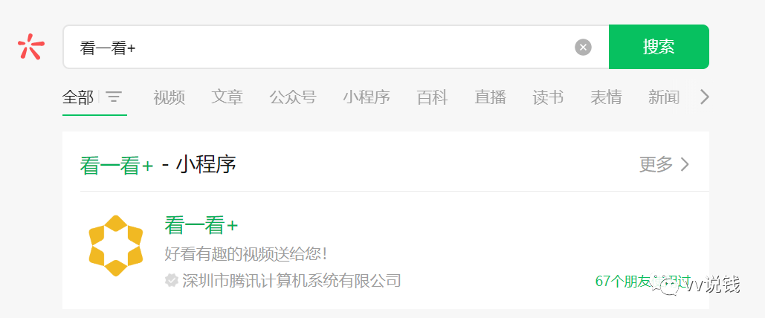Select the 小程序 tab
The width and height of the screenshot is (765, 318).
[x=367, y=97]
